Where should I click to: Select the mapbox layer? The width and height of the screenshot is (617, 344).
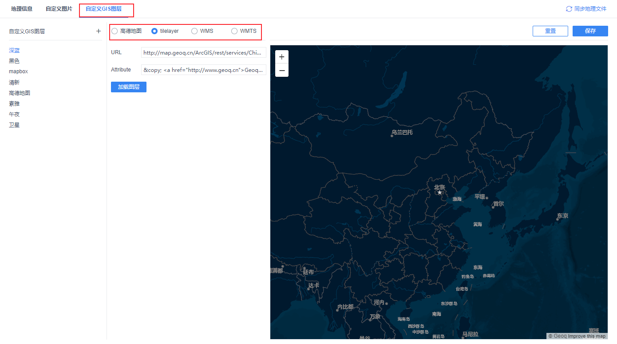(19, 71)
